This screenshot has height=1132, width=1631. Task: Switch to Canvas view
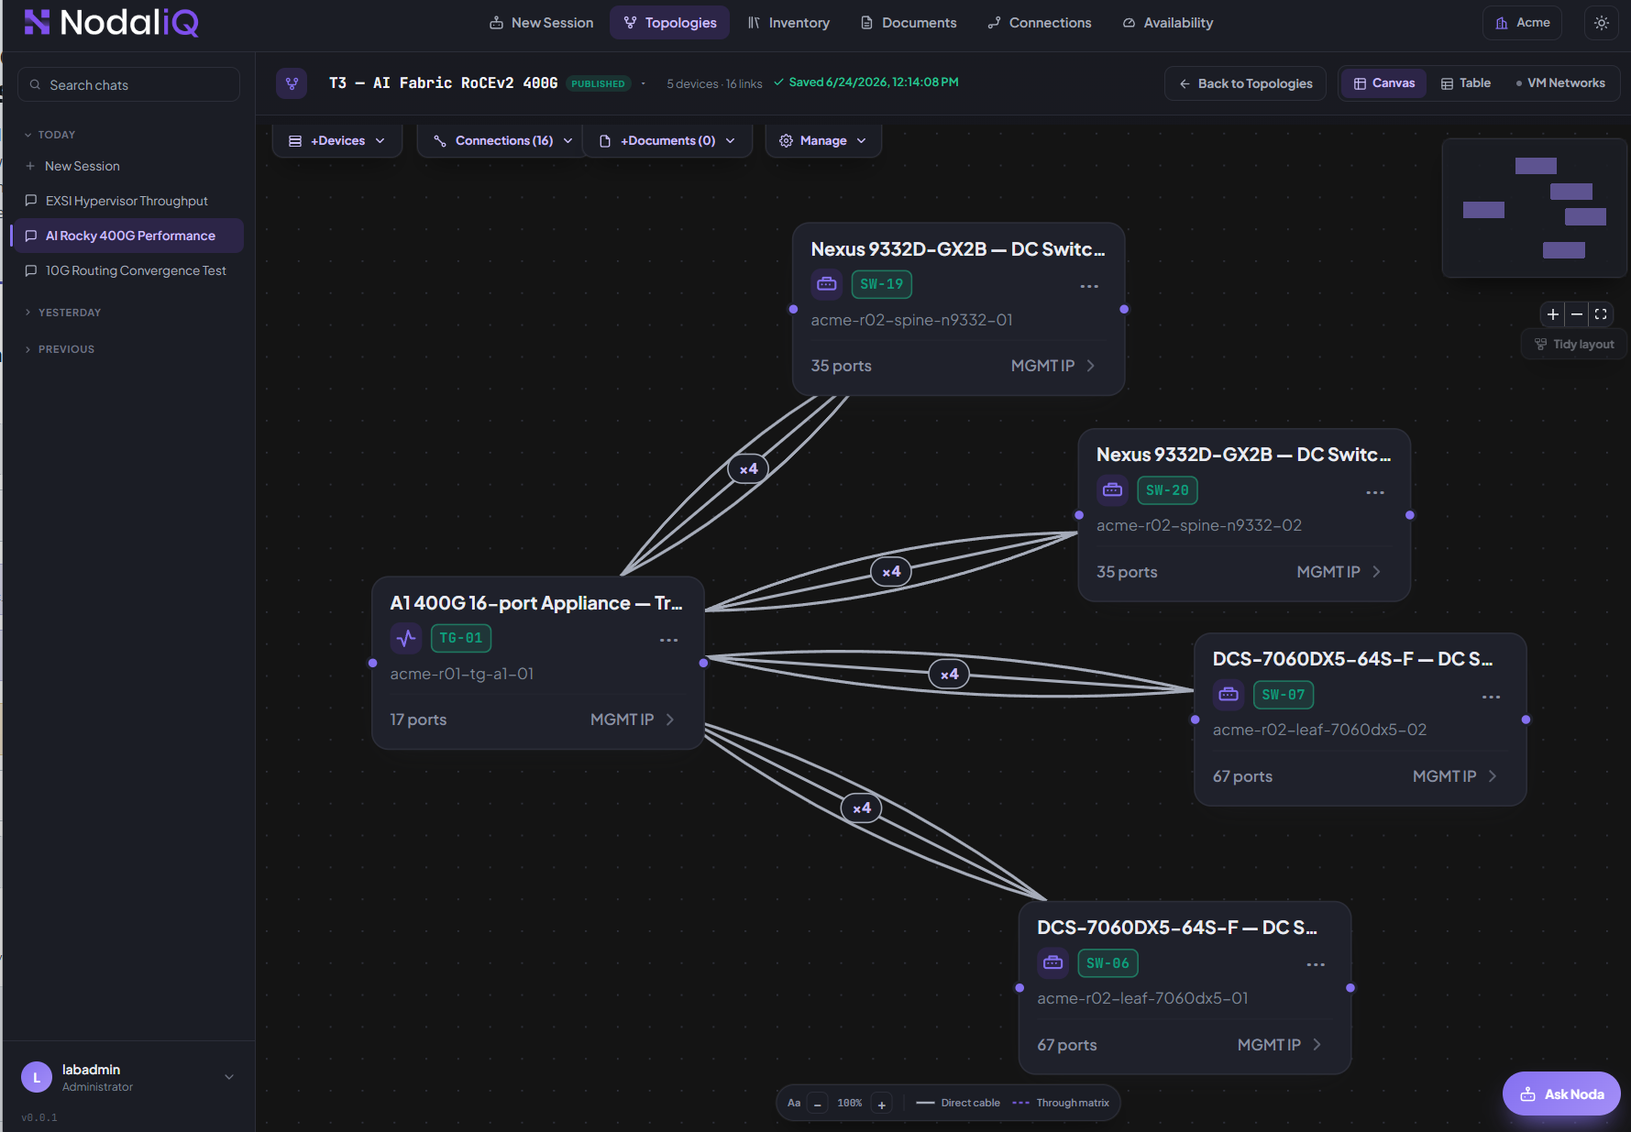(x=1383, y=83)
